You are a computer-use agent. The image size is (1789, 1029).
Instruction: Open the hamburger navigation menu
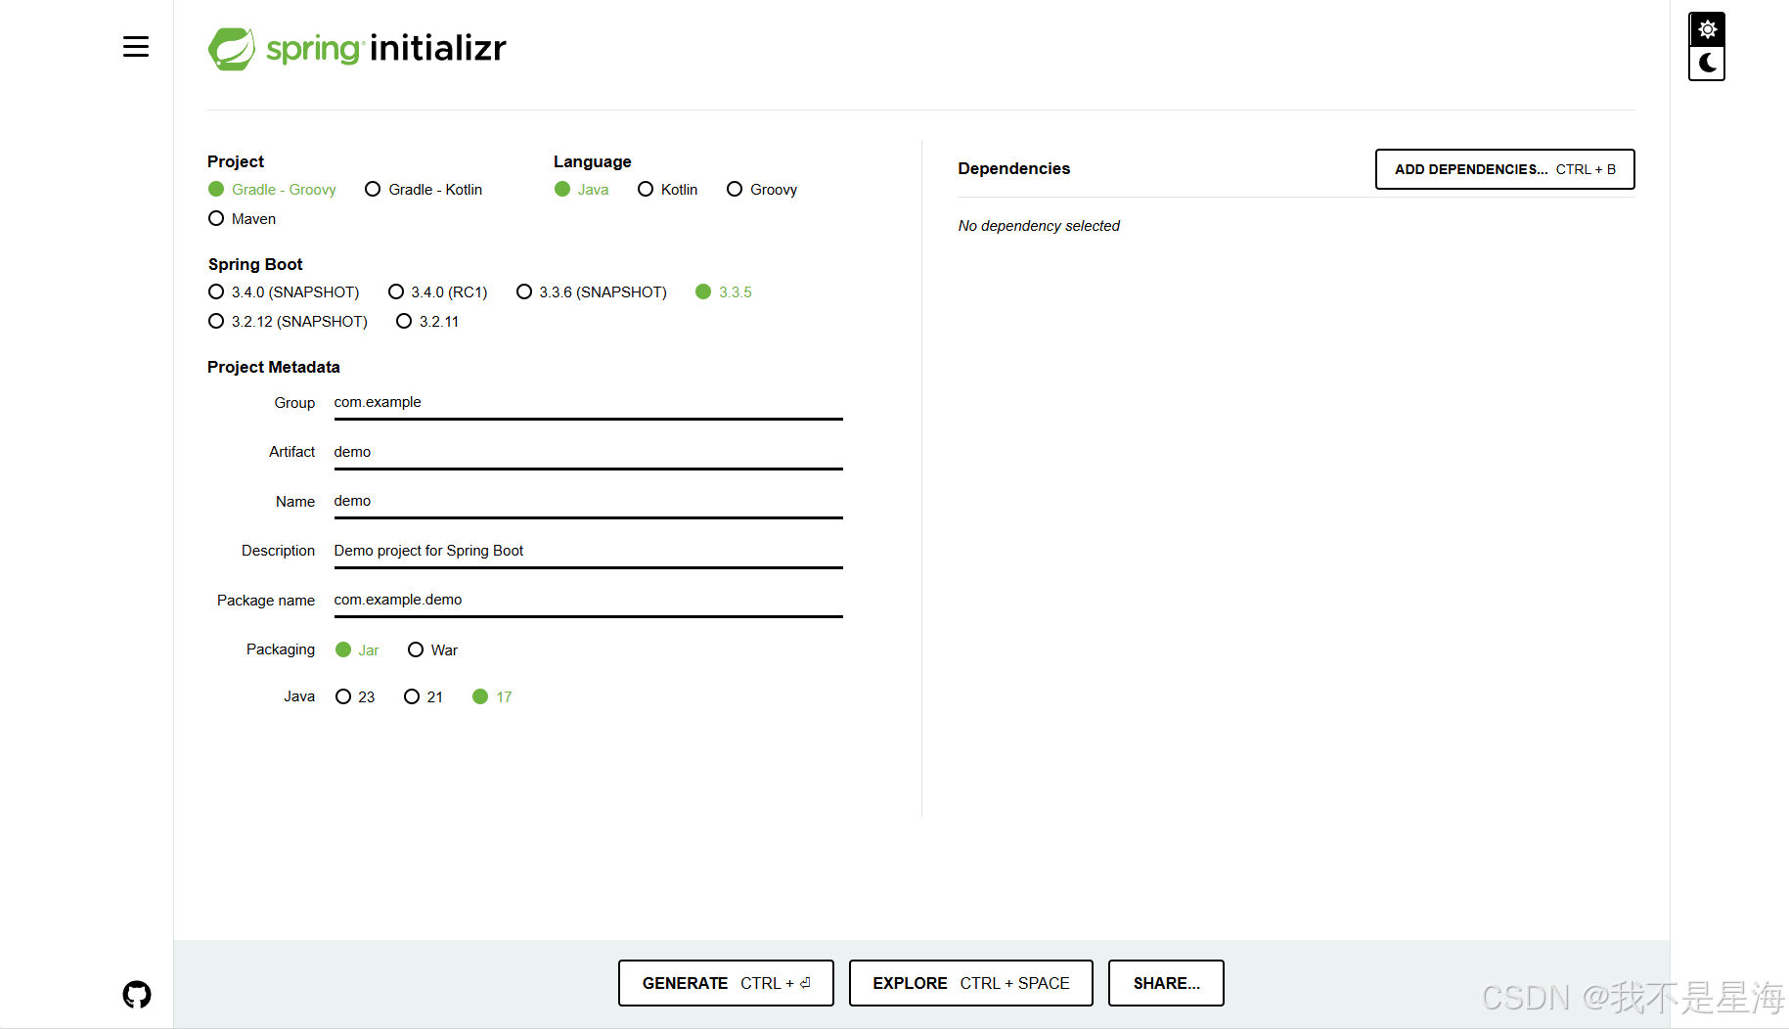click(136, 47)
